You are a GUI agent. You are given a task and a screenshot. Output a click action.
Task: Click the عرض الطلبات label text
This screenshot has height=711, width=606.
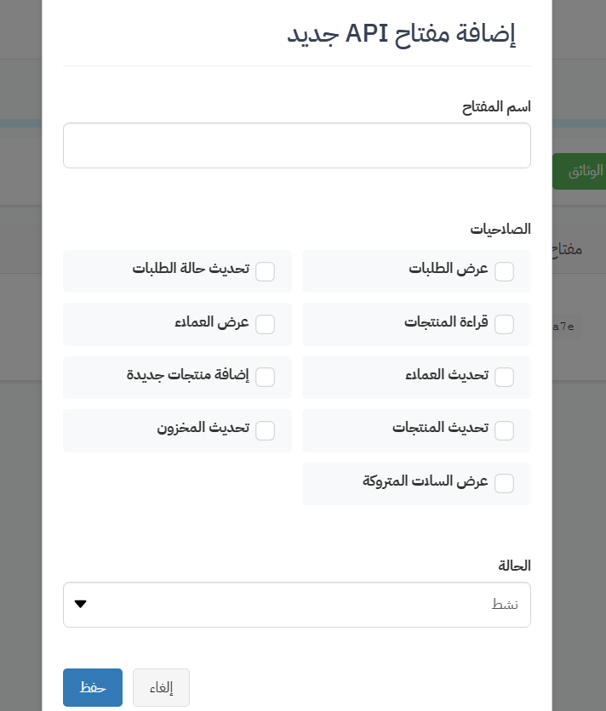coord(449,269)
